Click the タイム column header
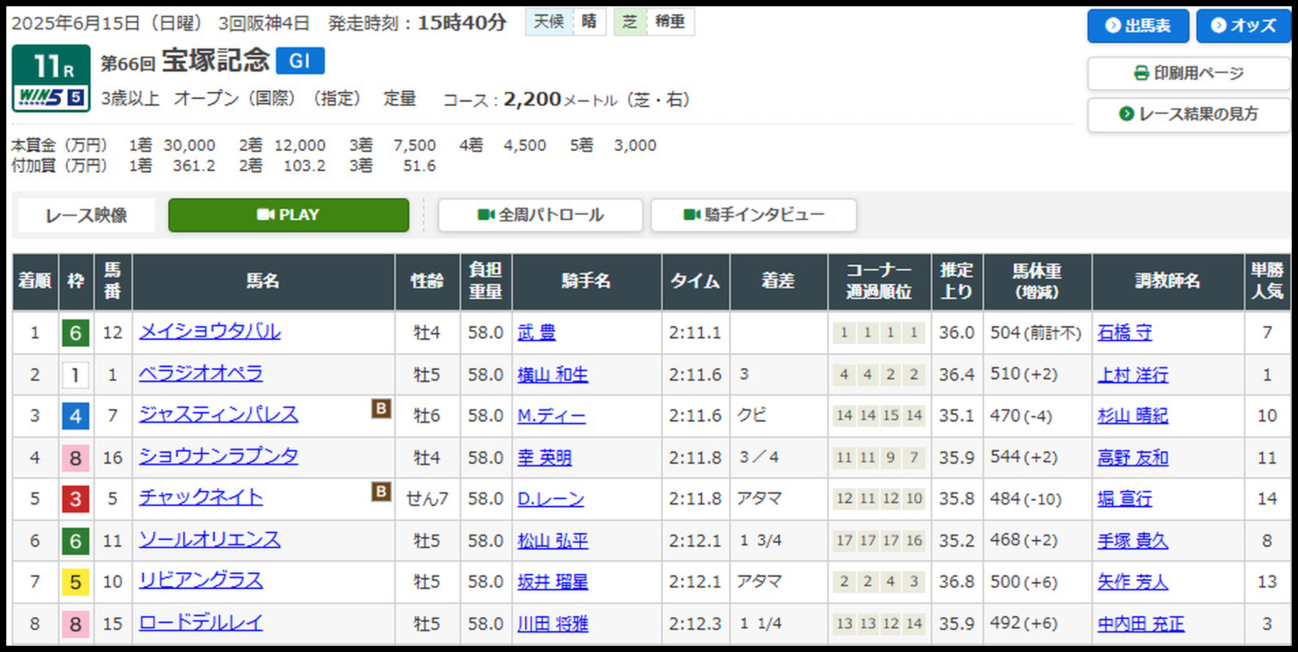1298x652 pixels. 695,282
